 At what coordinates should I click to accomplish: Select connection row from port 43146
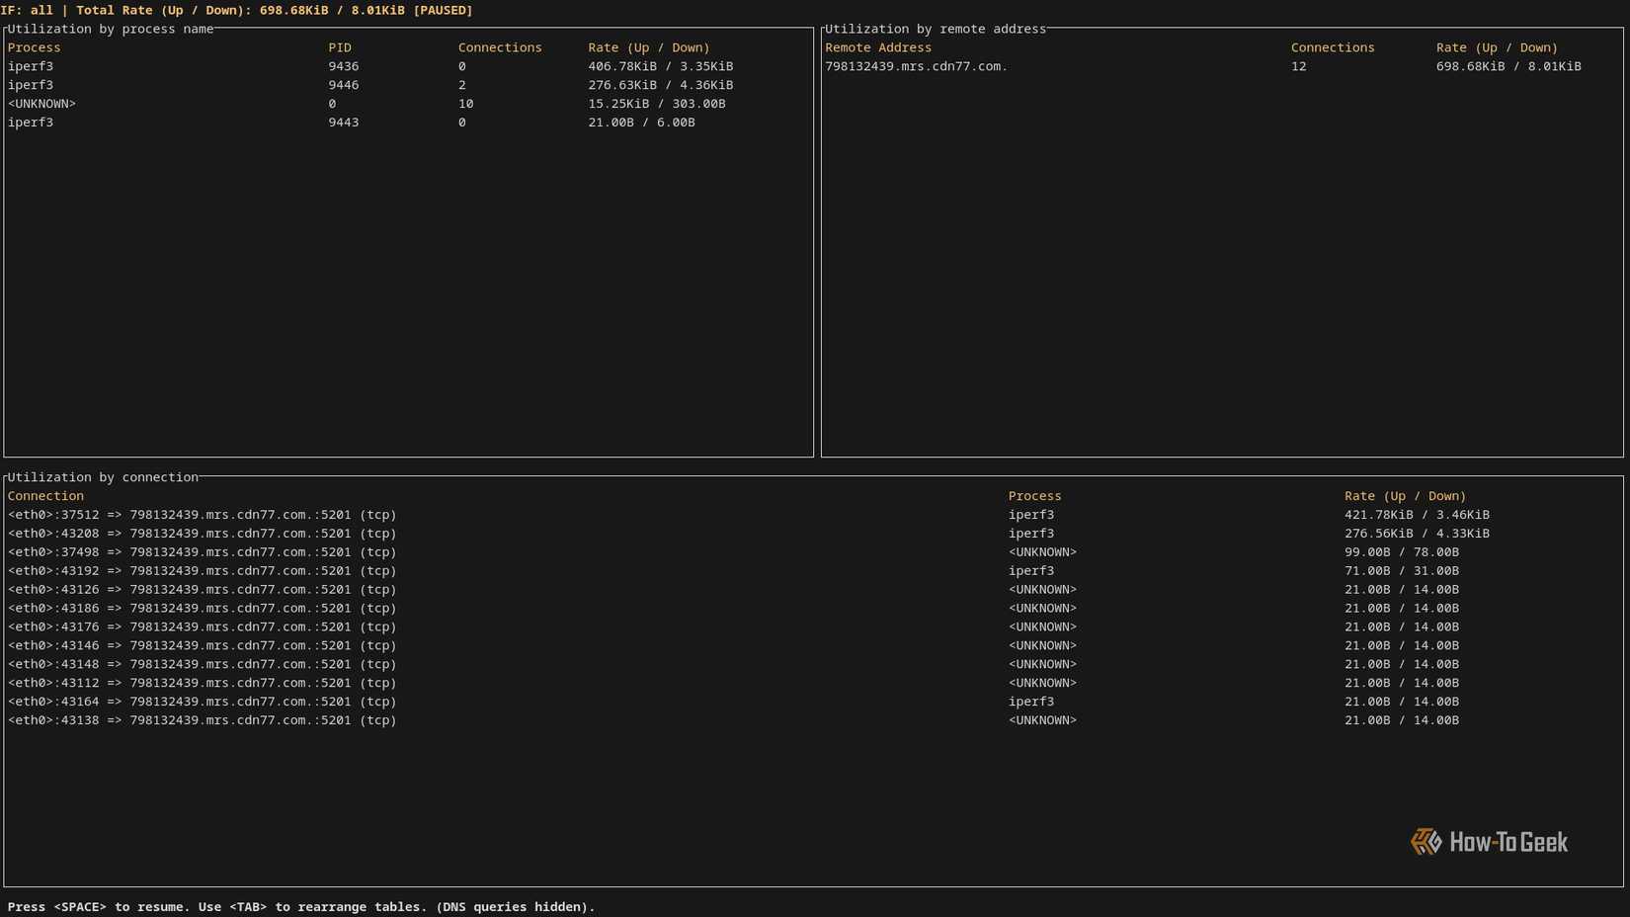coord(813,646)
